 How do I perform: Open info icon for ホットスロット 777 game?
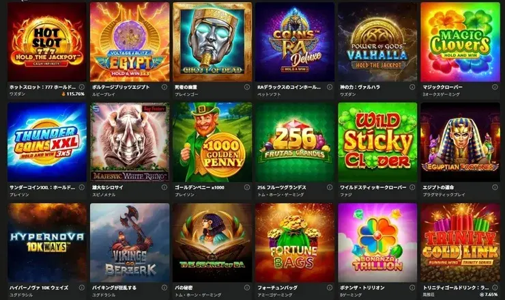(x=82, y=87)
